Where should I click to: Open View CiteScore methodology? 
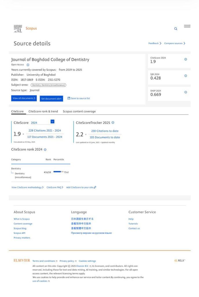(27, 187)
